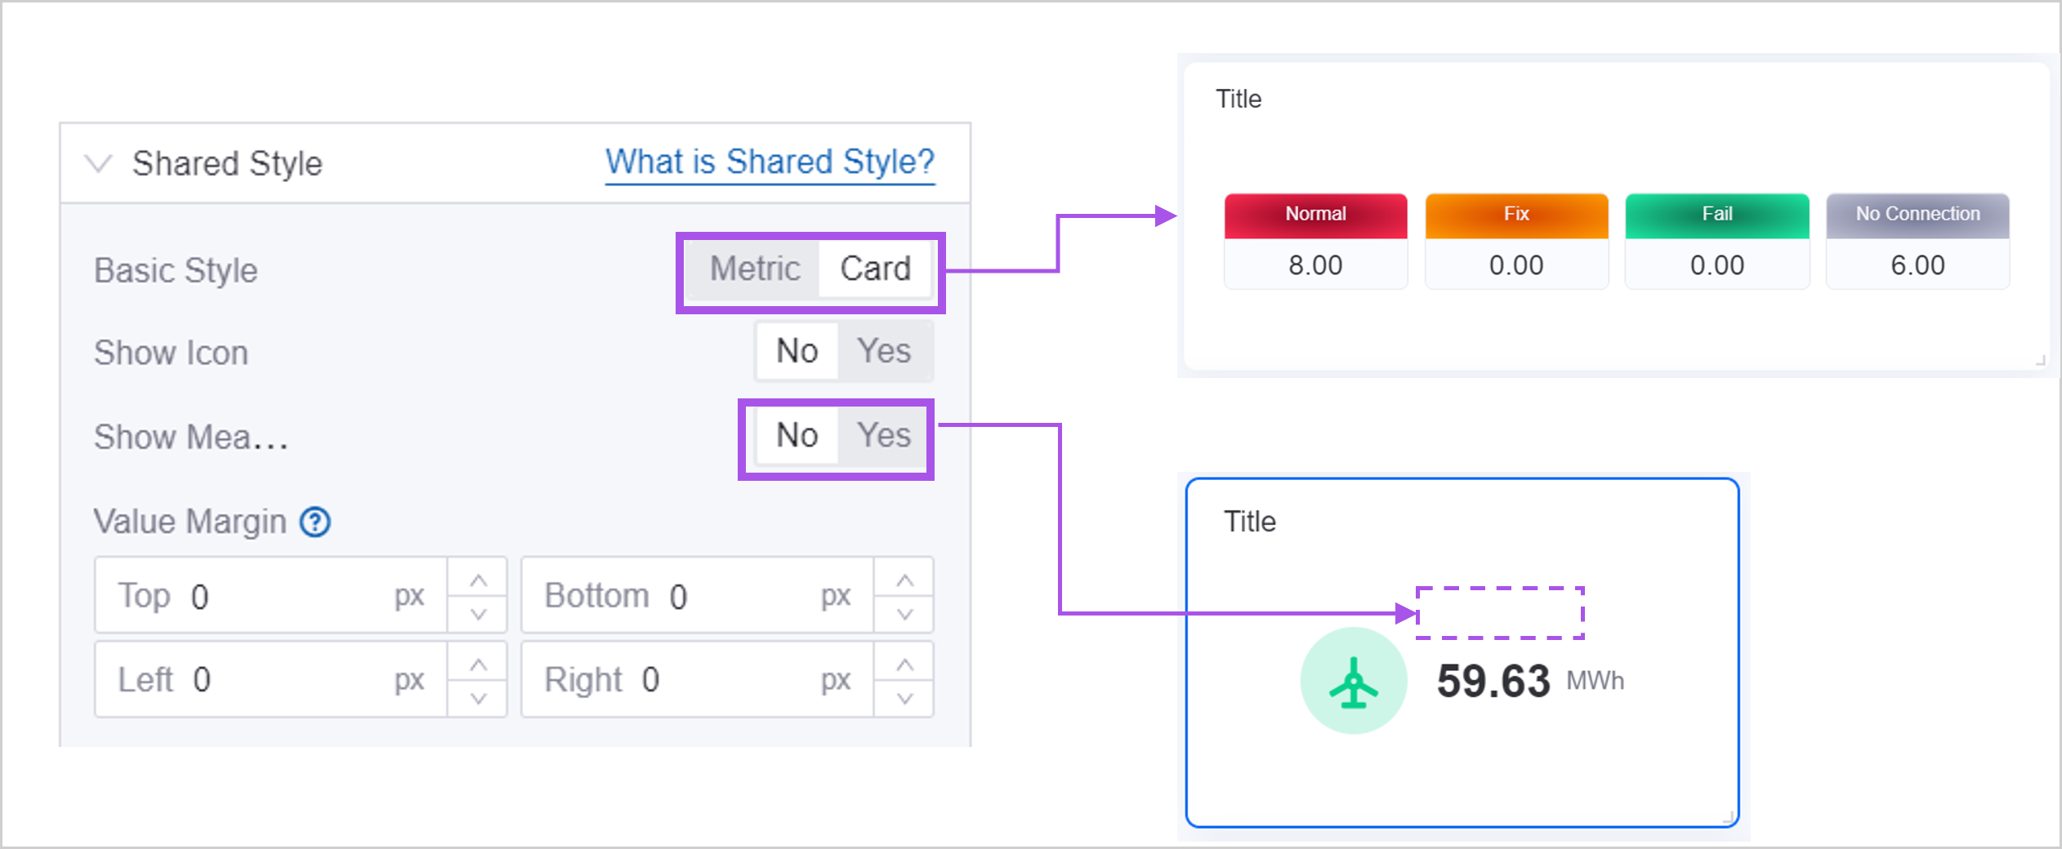Click the resize handle of metric widget

click(x=1728, y=816)
